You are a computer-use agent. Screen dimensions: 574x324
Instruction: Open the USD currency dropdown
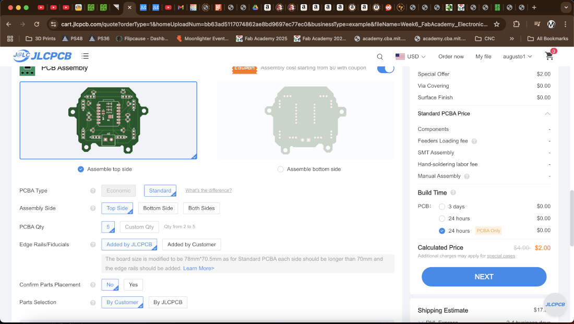[411, 56]
